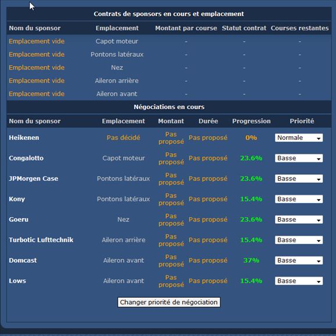
Task: Open the Congalotto sponsor link
Action: click(x=26, y=158)
